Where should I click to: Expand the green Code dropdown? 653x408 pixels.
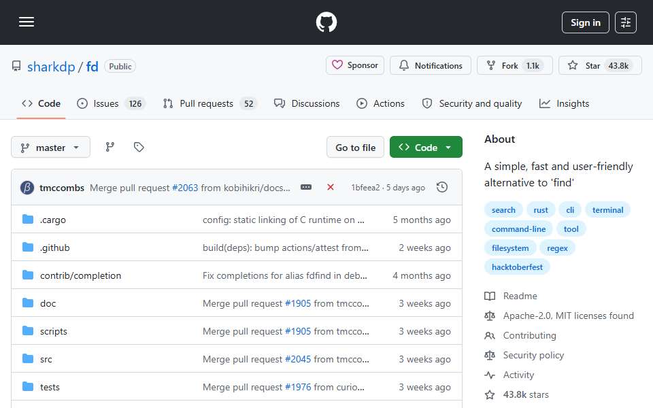pyautogui.click(x=426, y=148)
